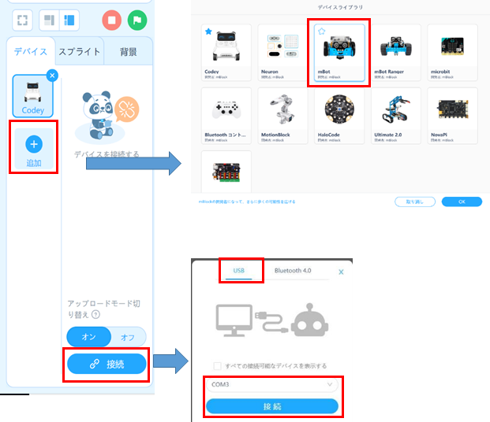Turn upload mode オン
This screenshot has height=422, width=490.
pyautogui.click(x=88, y=337)
